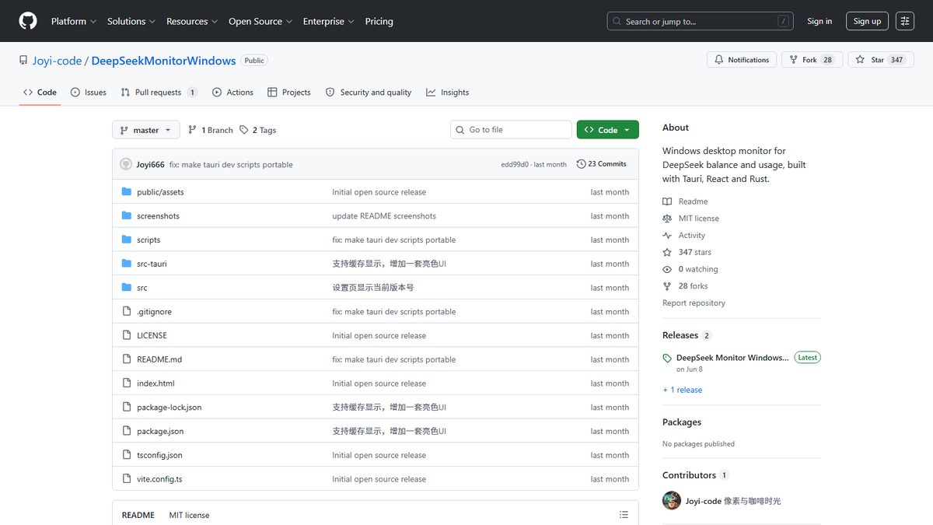Switch to the Issues tab

[x=89, y=92]
